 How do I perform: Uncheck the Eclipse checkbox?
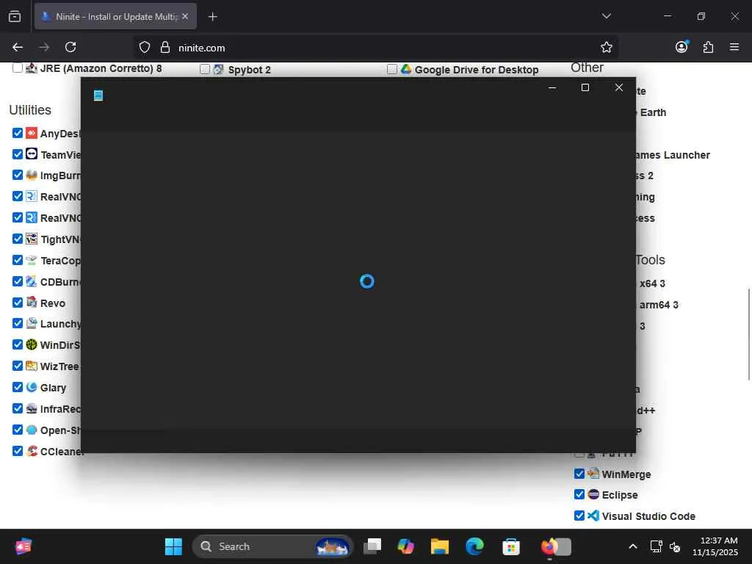click(x=579, y=494)
